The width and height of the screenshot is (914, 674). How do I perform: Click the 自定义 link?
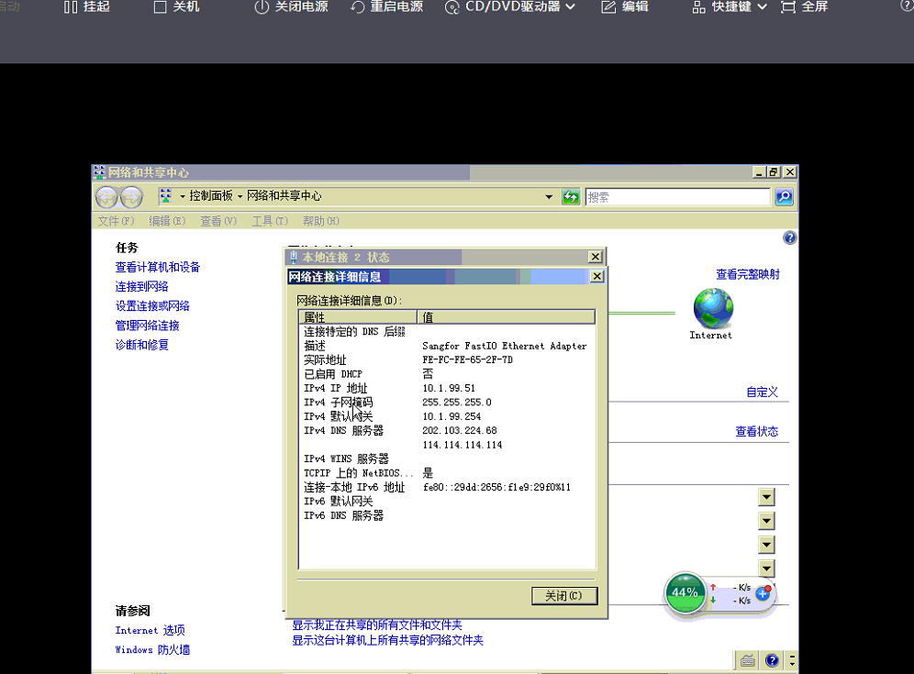click(763, 392)
